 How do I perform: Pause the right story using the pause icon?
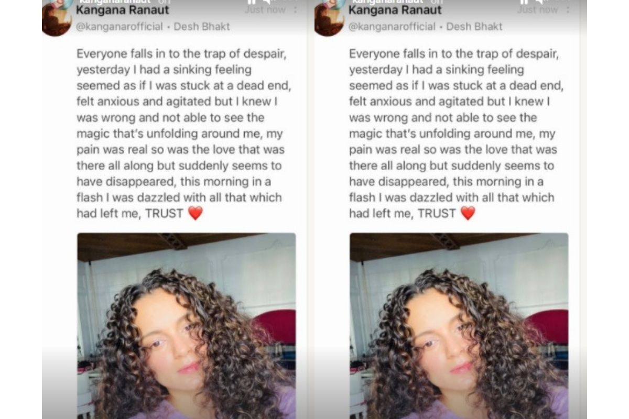(524, 2)
